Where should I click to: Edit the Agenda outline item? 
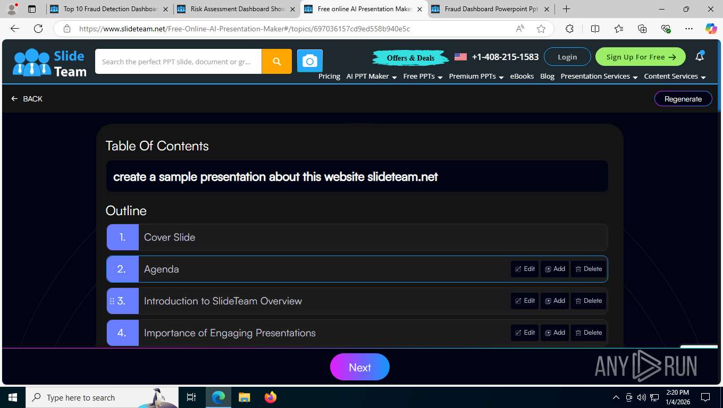(525, 269)
